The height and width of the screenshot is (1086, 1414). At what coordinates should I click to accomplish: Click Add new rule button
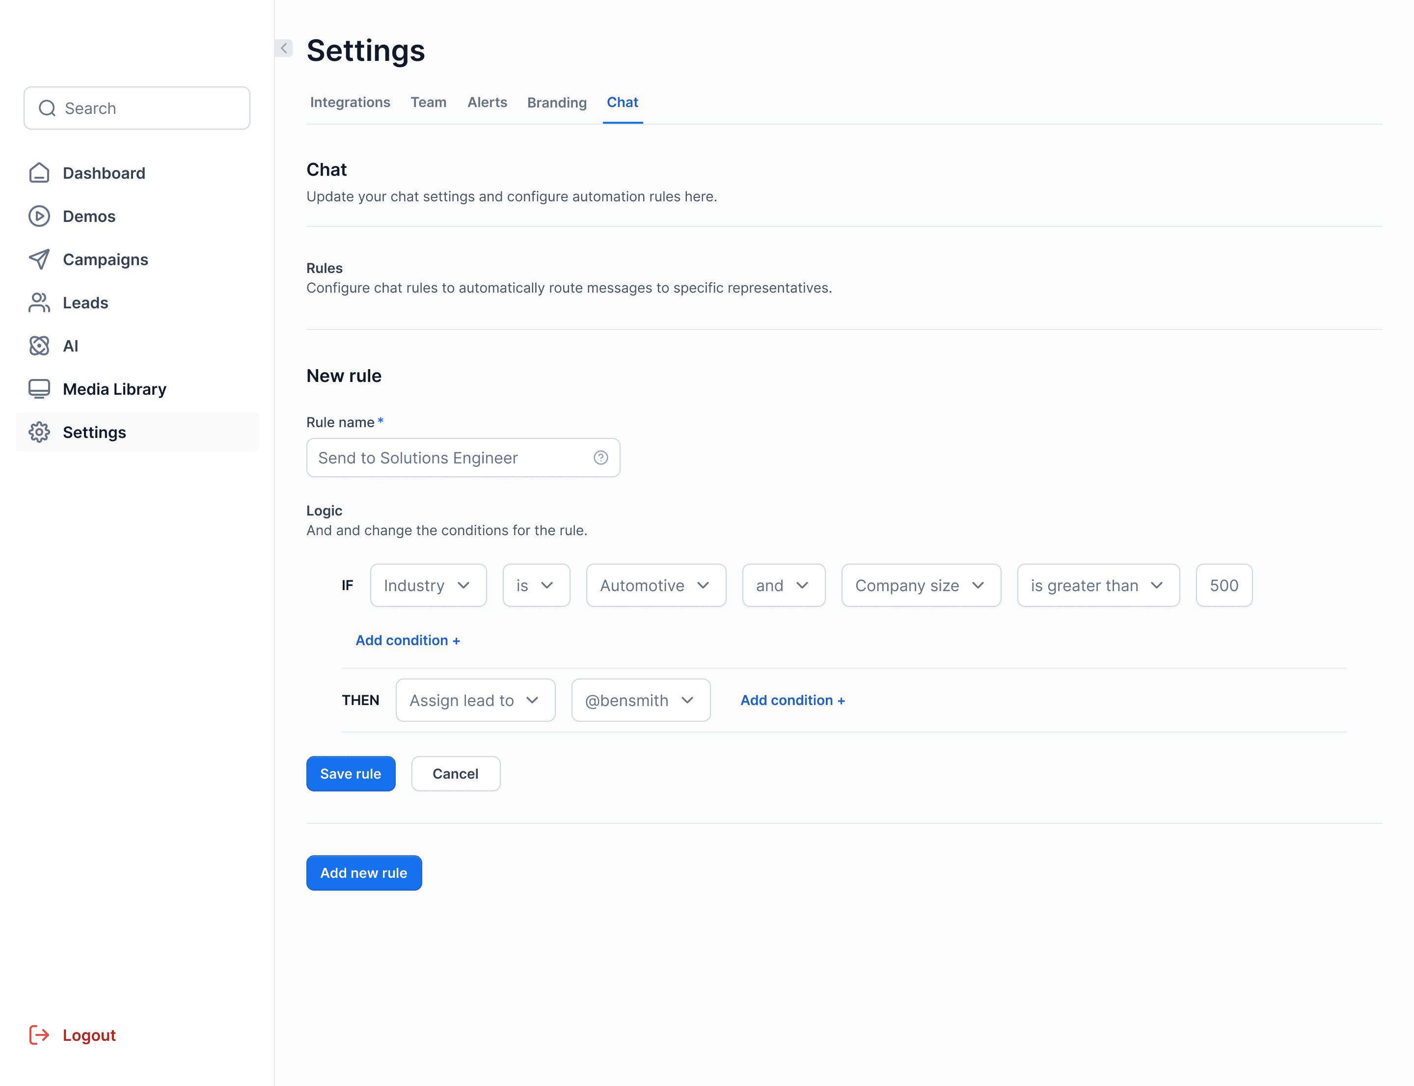364,873
